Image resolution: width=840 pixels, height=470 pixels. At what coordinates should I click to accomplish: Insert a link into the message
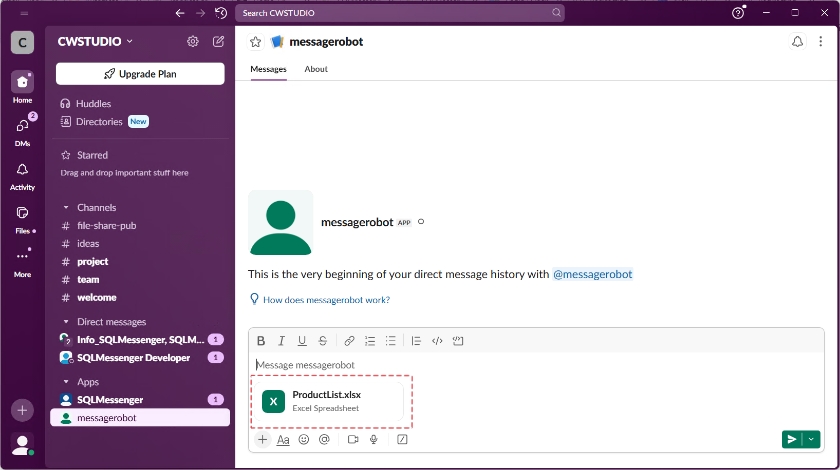tap(349, 340)
